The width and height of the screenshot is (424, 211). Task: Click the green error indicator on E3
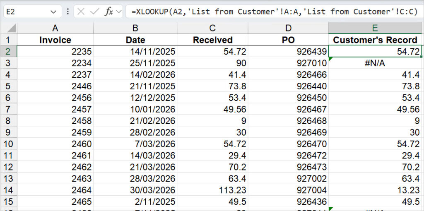tap(330, 59)
